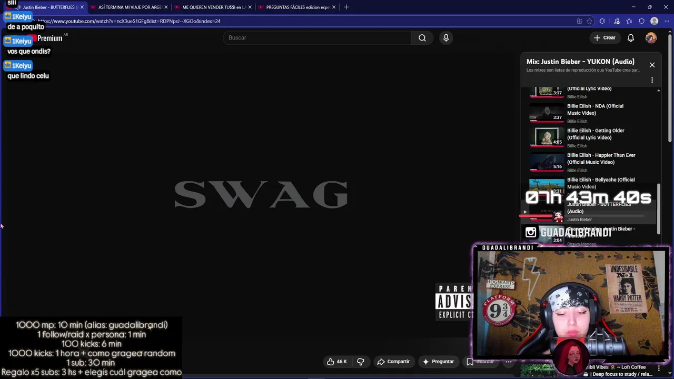
Task: Open YouTube notifications bell
Action: coord(631,38)
